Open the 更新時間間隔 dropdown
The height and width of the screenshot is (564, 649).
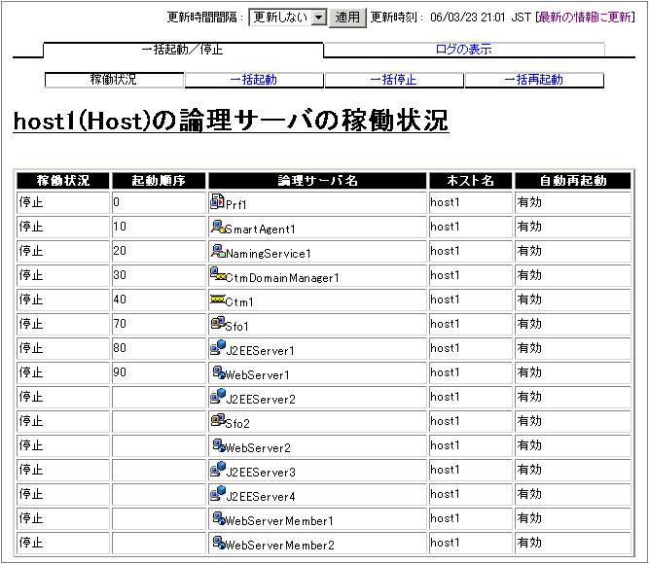[x=288, y=18]
